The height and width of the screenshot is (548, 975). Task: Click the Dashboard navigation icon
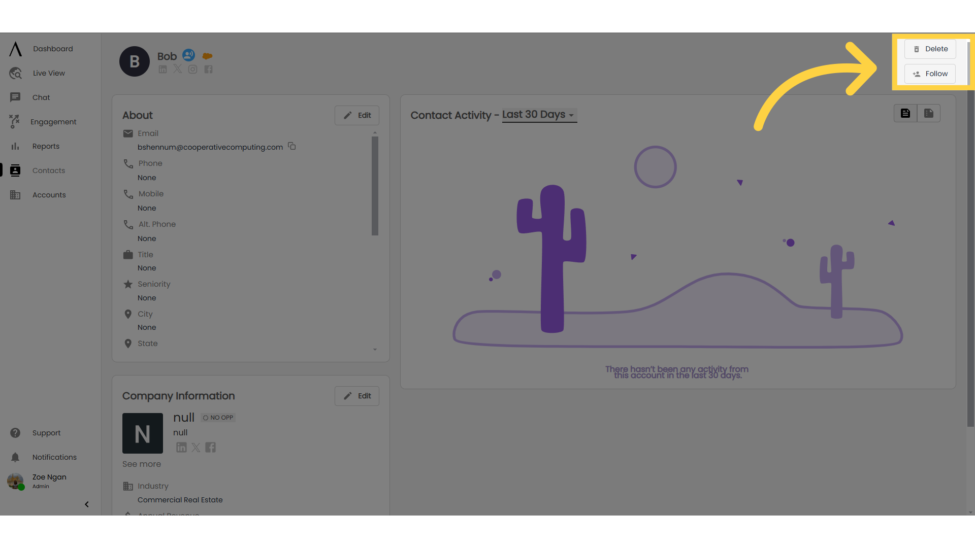coord(15,48)
